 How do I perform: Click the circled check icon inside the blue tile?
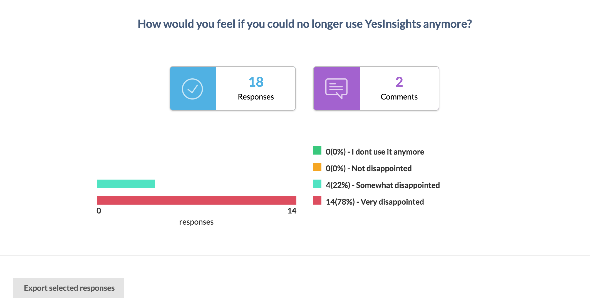194,88
